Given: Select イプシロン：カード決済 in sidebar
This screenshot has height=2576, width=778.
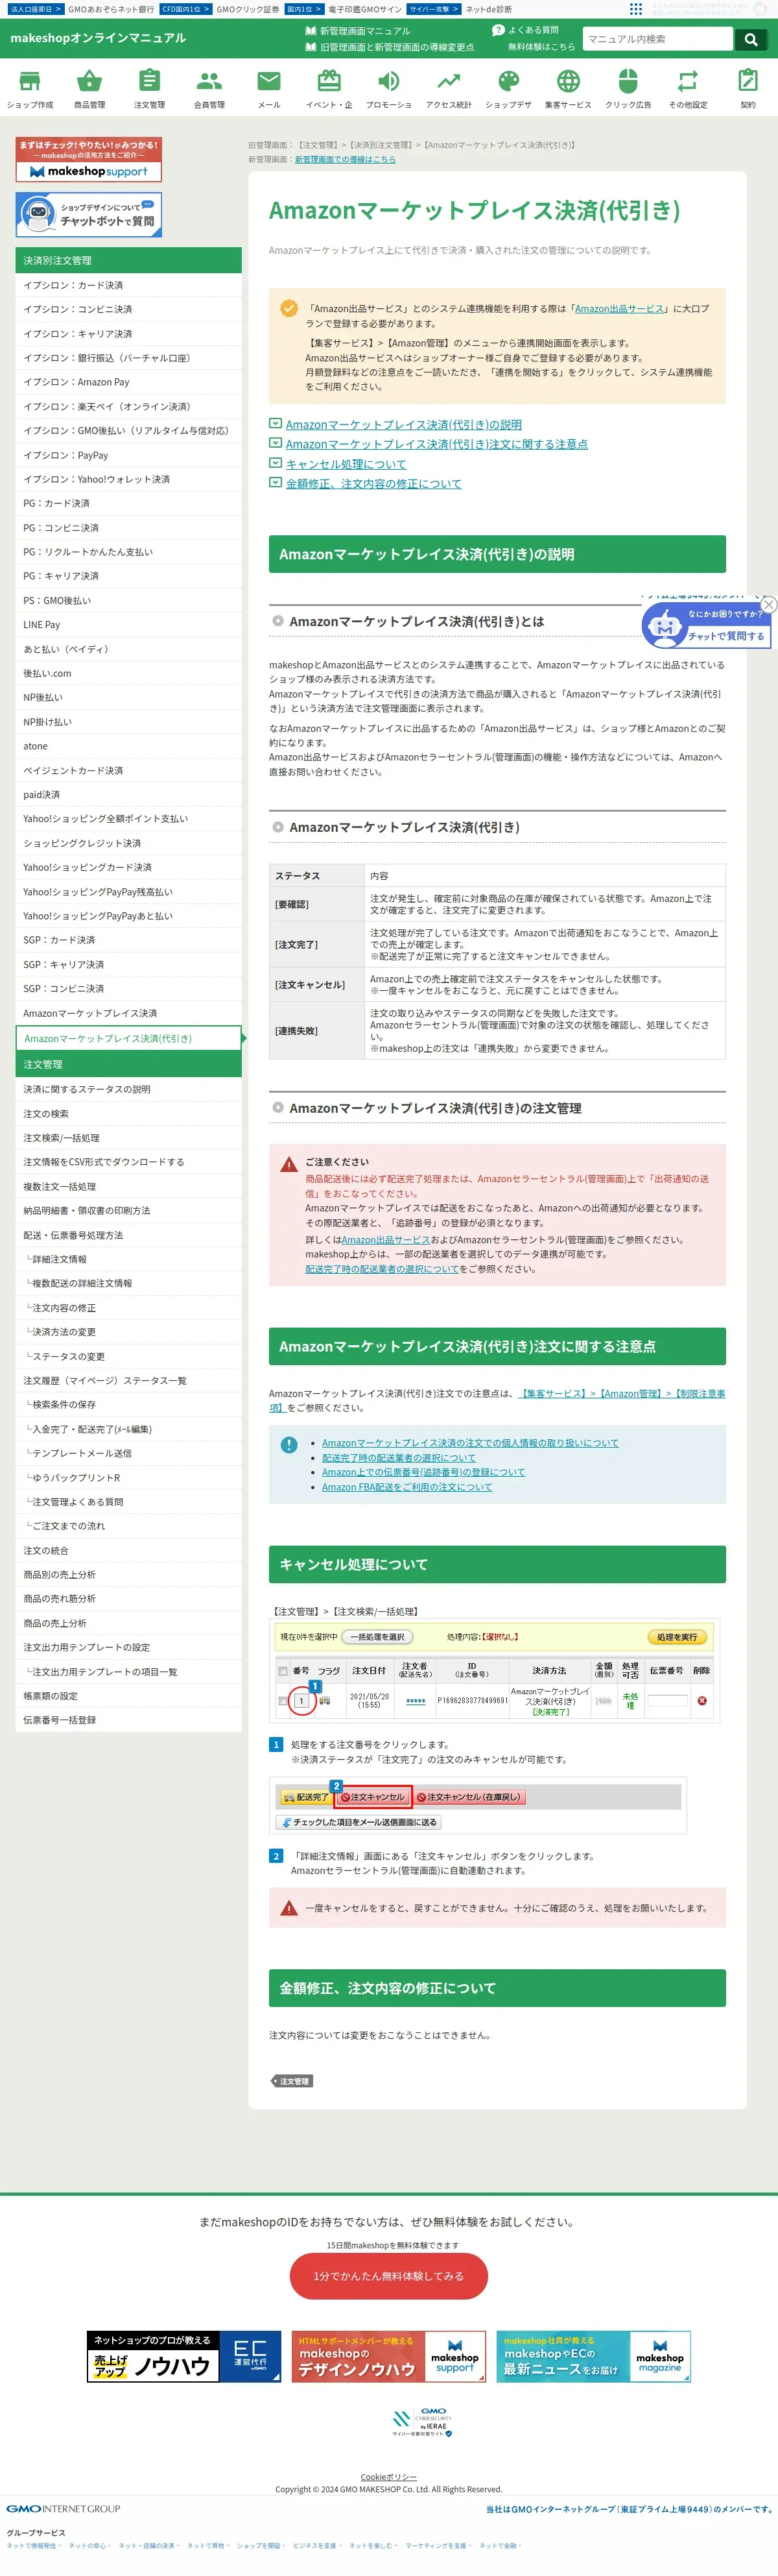Looking at the screenshot, I should pos(129,285).
